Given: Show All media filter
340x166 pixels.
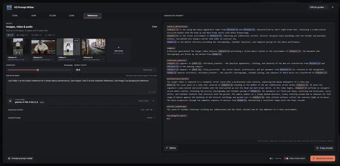Looking at the screenshot, I should 10,35.
